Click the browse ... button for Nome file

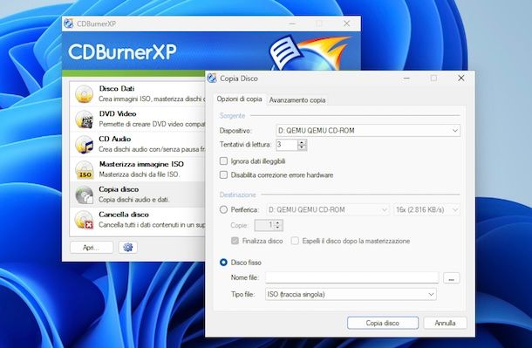451,277
